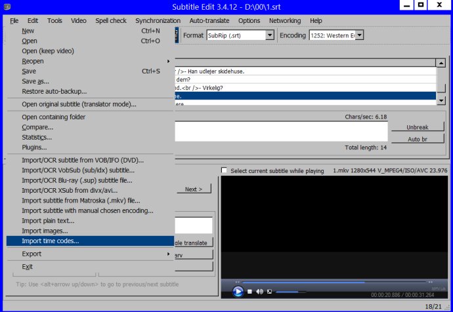Choose Exit from the File menu
This screenshot has height=312, width=453.
click(x=90, y=266)
